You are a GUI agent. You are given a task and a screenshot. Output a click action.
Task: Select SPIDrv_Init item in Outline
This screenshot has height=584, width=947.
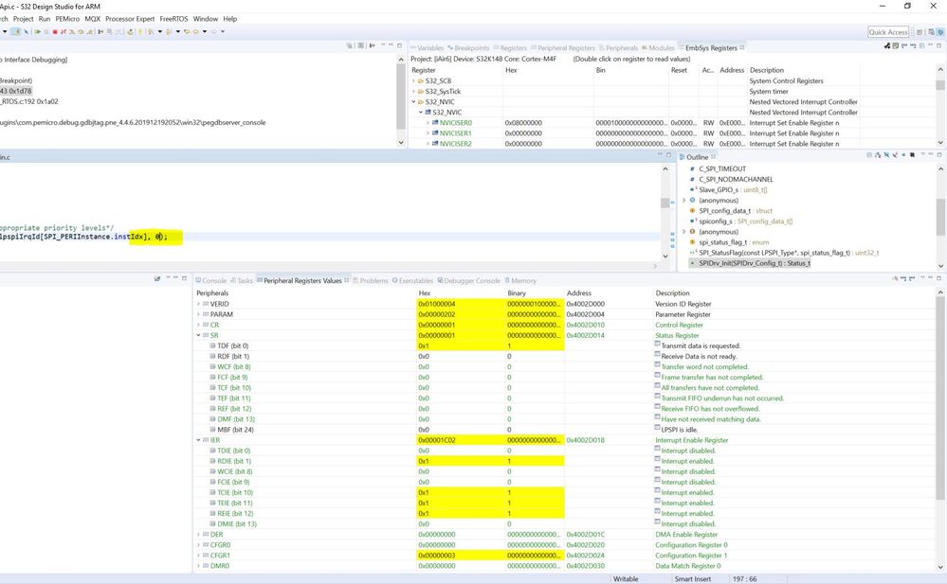pyautogui.click(x=755, y=263)
